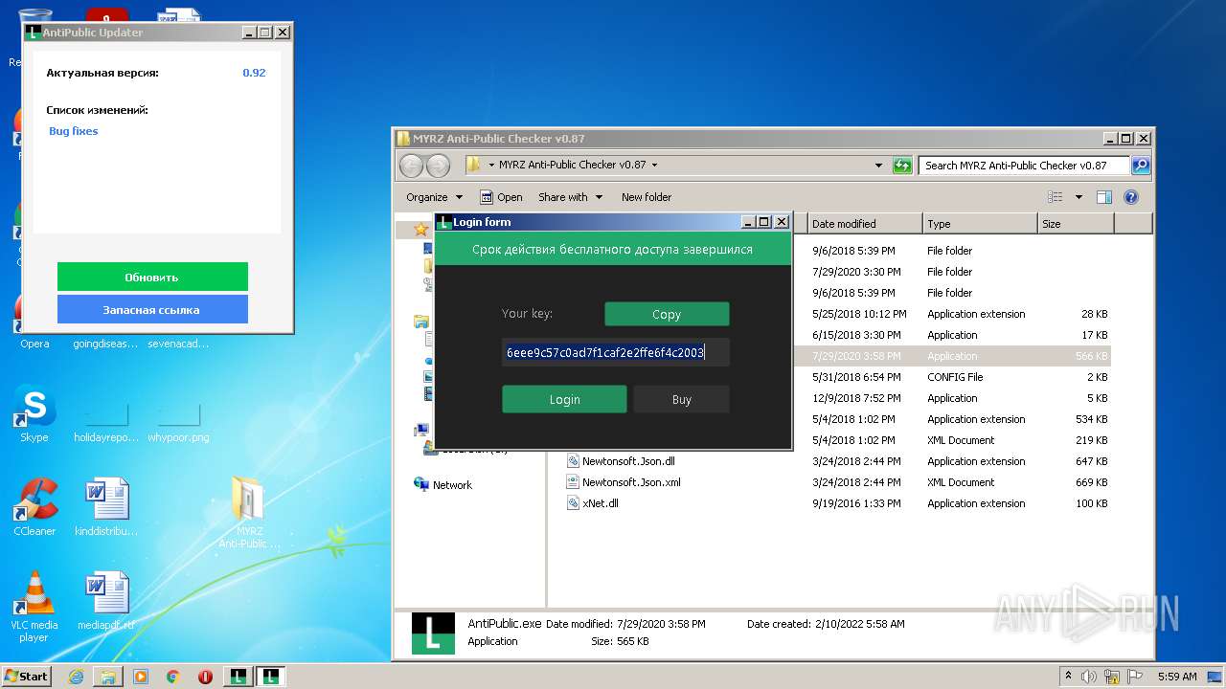Sort by Date modified column header
The height and width of the screenshot is (689, 1226).
[864, 224]
